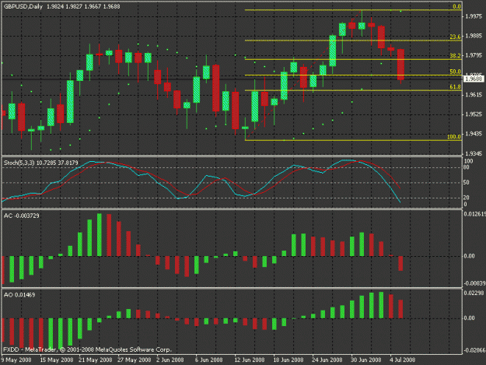The image size is (486, 365).
Task: Select the AO 0.01469 indicator label
Action: (19, 295)
